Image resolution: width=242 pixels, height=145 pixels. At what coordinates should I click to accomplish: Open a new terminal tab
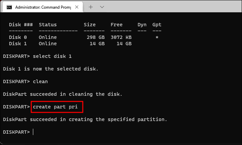(x=91, y=7)
